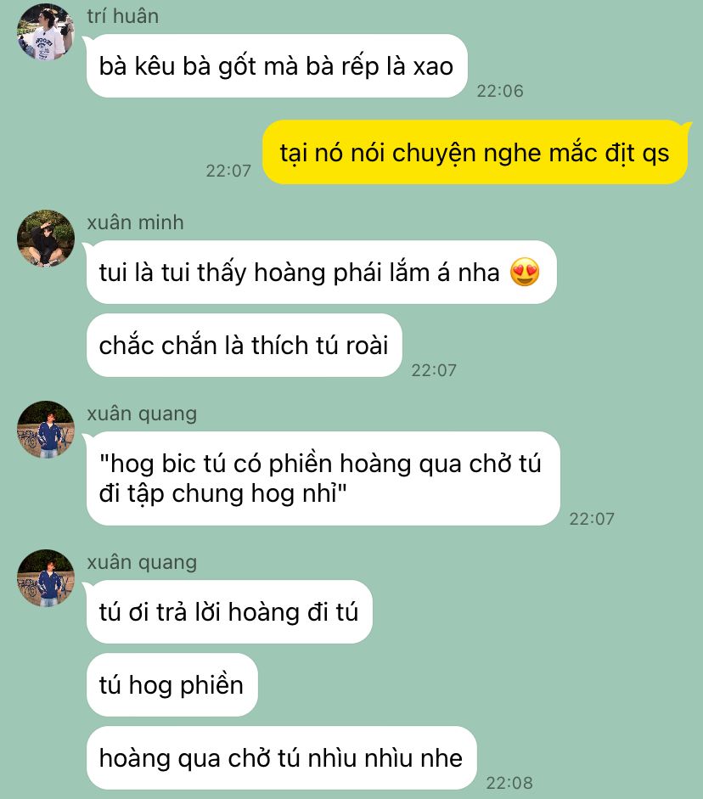Select the 'tú hog phiền' bubble
Image resolution: width=703 pixels, height=799 pixels.
point(172,685)
